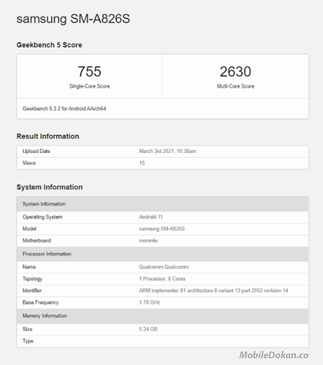The image size is (323, 365).
Task: Click the samsung SM-A826S model value
Action: pyautogui.click(x=161, y=229)
